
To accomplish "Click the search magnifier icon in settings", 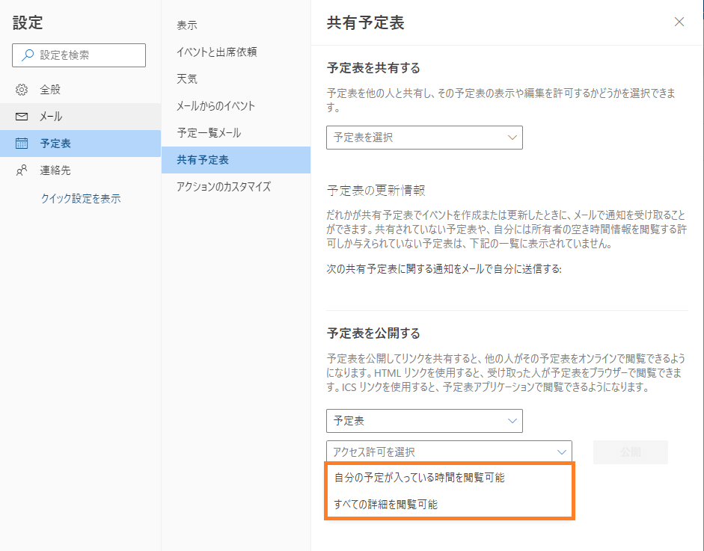I will [x=28, y=55].
